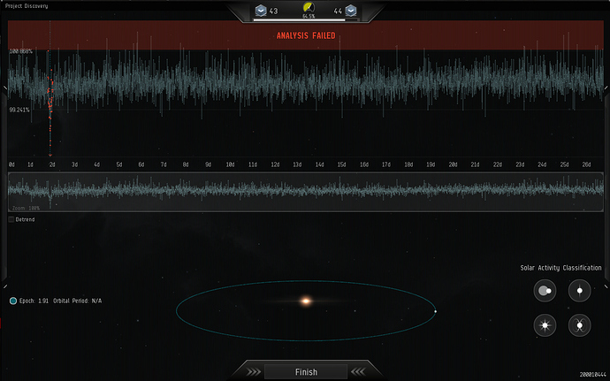610x381 pixels.
Task: Click the experience progress bar under the rank badges
Action: pyautogui.click(x=306, y=19)
